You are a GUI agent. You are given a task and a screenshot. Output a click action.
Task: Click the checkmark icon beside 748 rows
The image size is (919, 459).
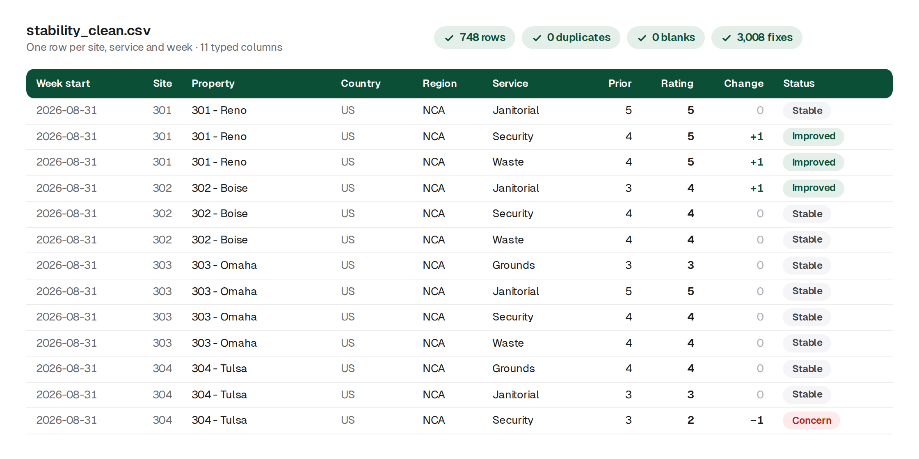[x=449, y=38]
